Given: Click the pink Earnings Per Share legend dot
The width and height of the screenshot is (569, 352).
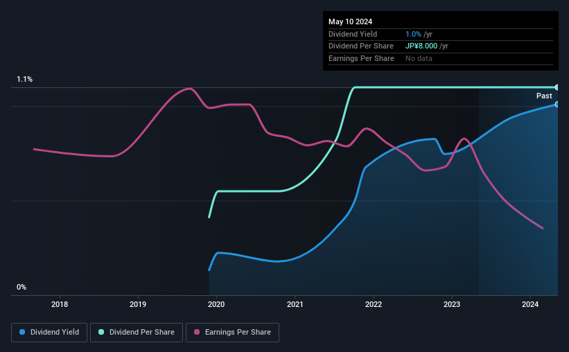Looking at the screenshot, I should [197, 332].
